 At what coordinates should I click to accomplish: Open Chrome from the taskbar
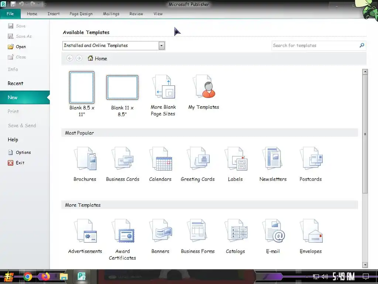pyautogui.click(x=27, y=277)
